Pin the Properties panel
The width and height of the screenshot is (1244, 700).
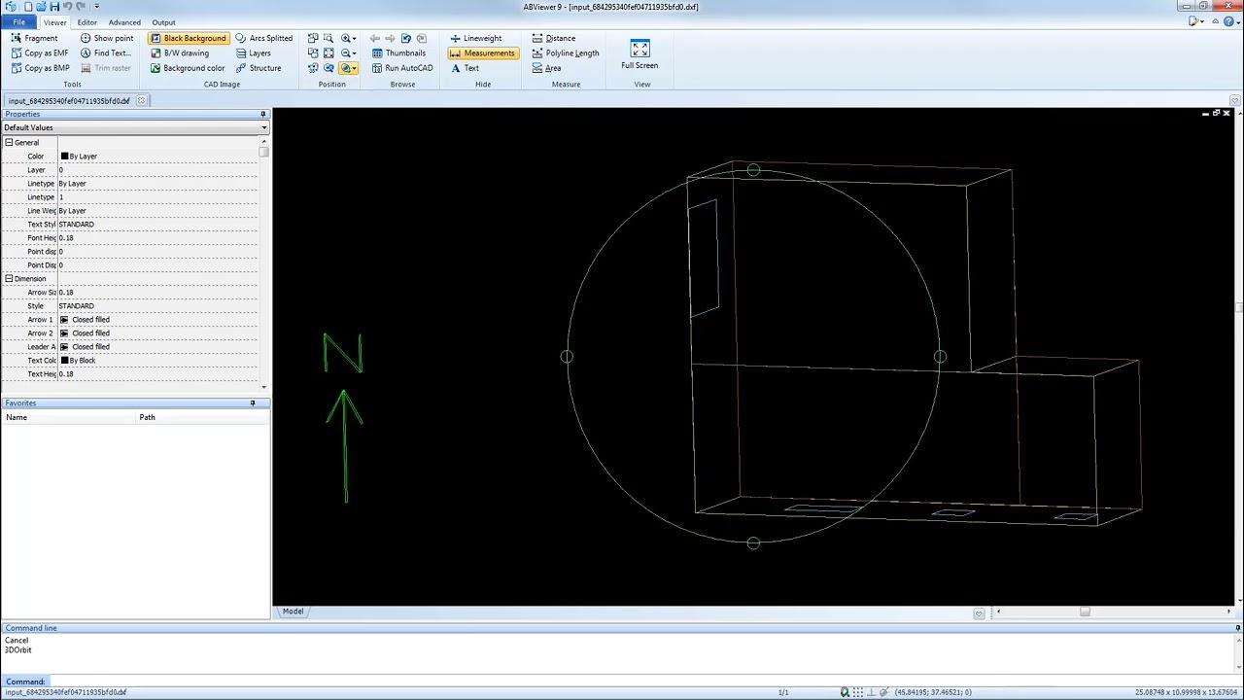coord(262,115)
